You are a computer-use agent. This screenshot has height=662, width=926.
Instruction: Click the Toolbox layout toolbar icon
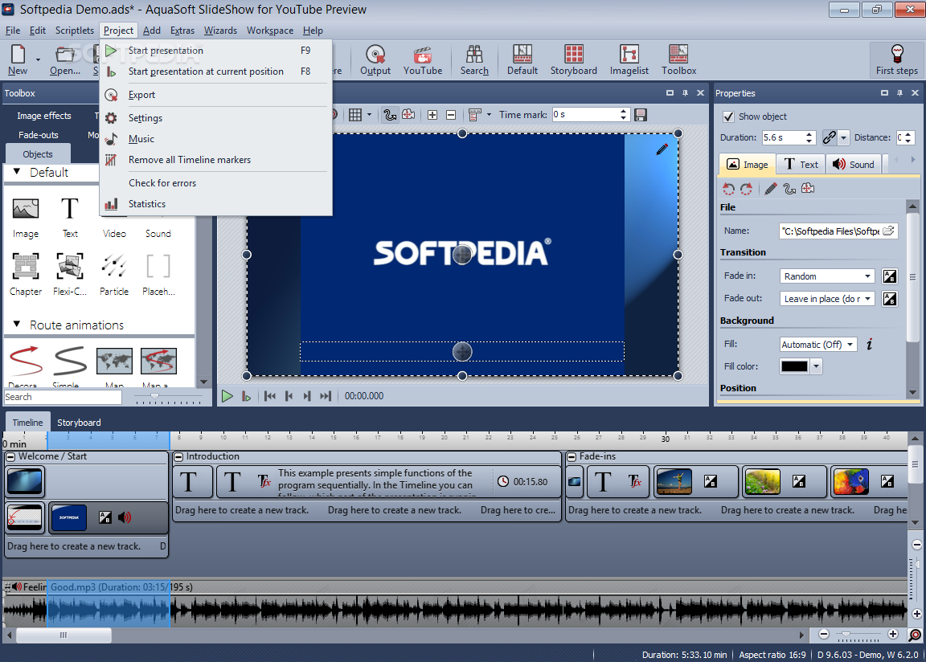coord(678,60)
